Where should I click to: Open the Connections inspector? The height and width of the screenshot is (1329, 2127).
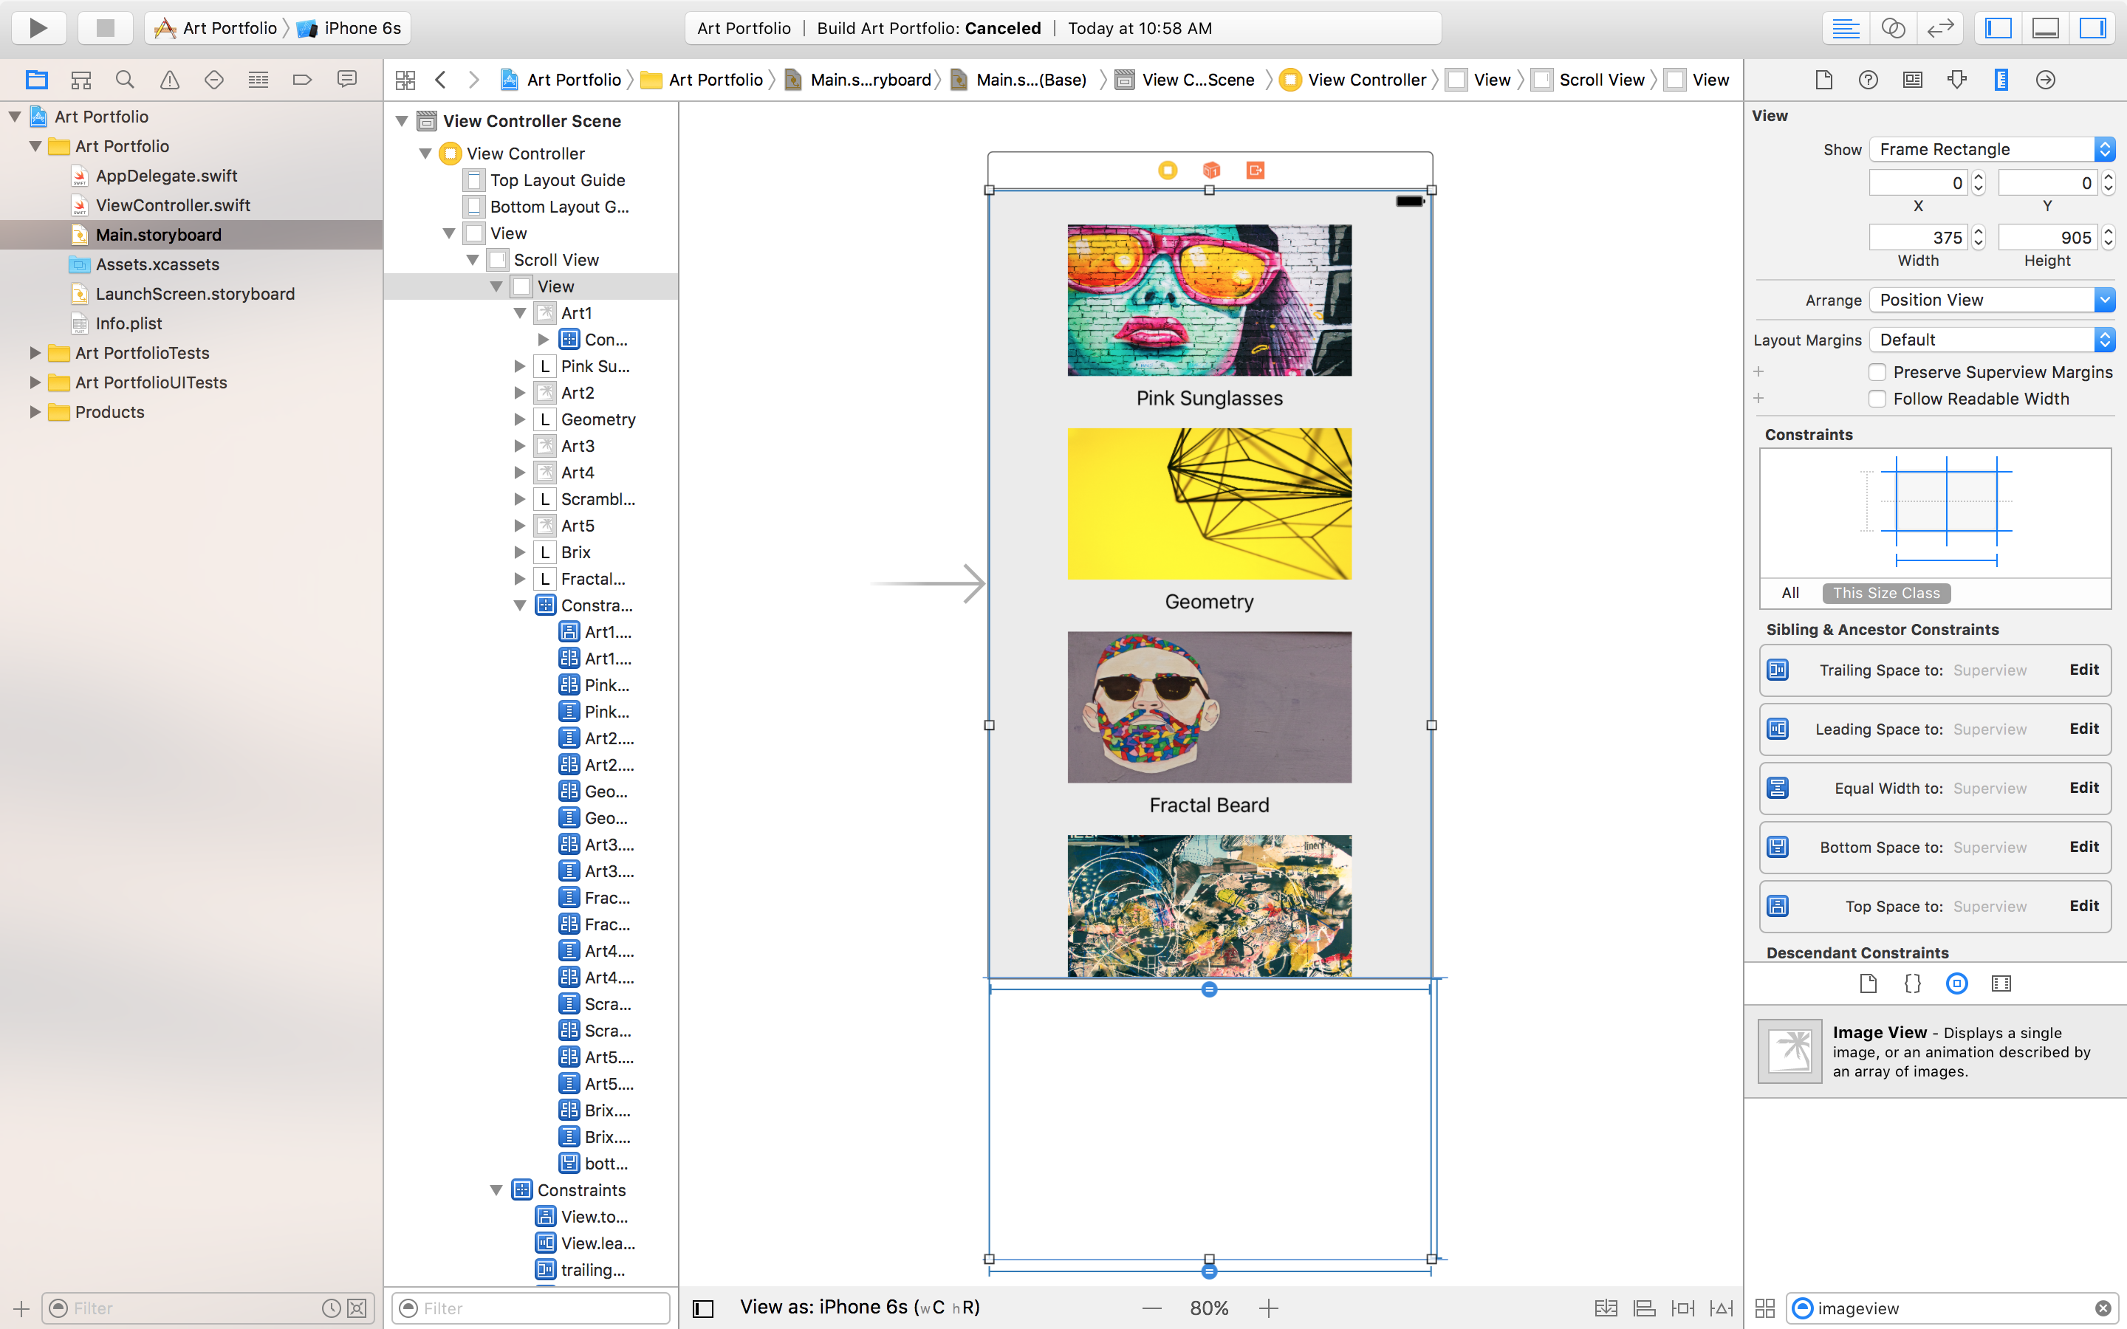pyautogui.click(x=2045, y=80)
